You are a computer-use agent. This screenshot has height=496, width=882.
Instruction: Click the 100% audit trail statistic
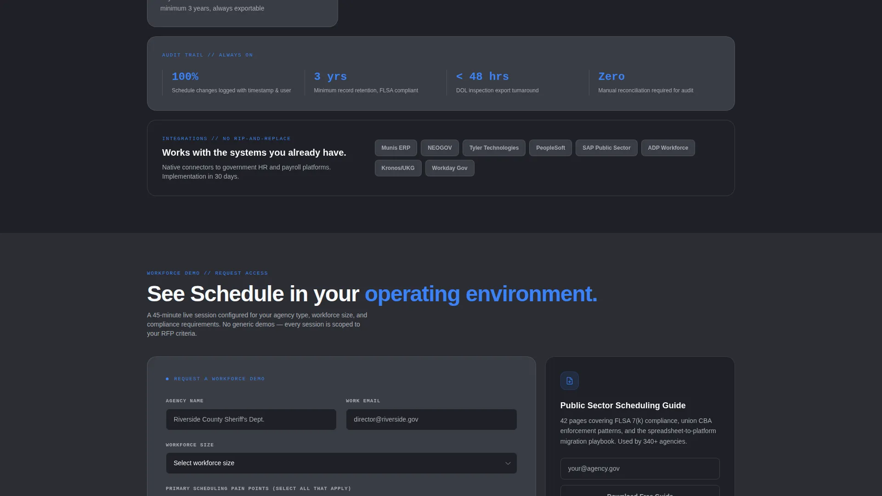185,77
